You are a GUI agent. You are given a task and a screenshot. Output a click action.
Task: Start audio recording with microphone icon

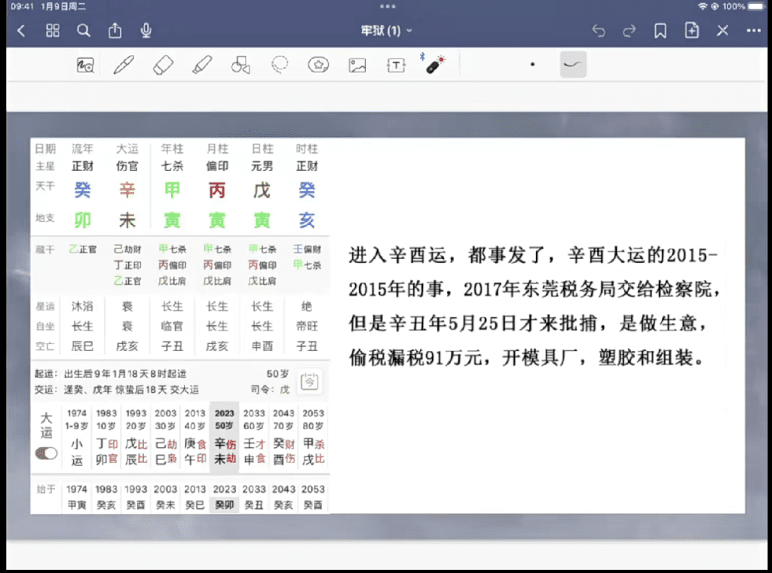coord(146,31)
